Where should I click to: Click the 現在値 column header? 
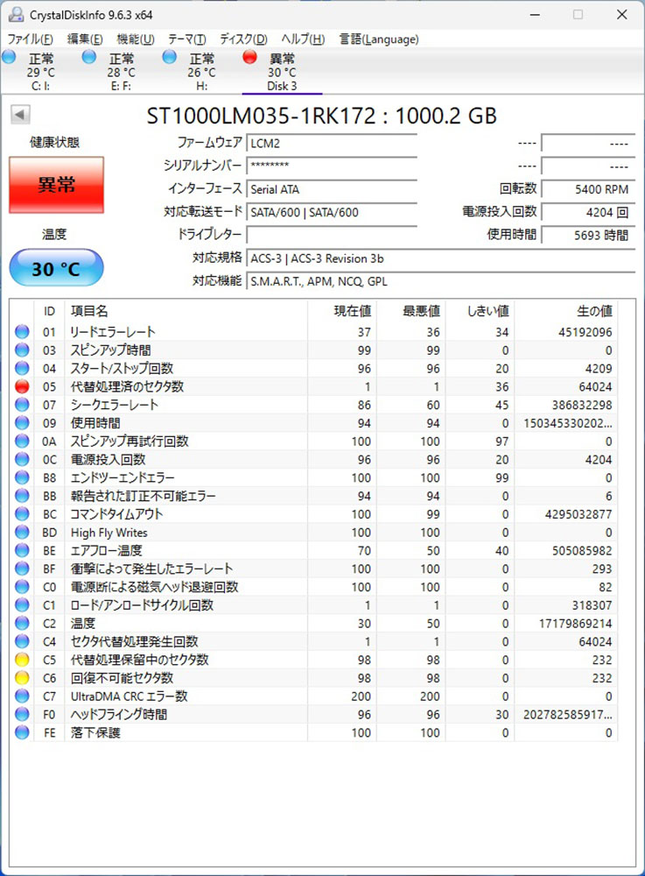[341, 311]
